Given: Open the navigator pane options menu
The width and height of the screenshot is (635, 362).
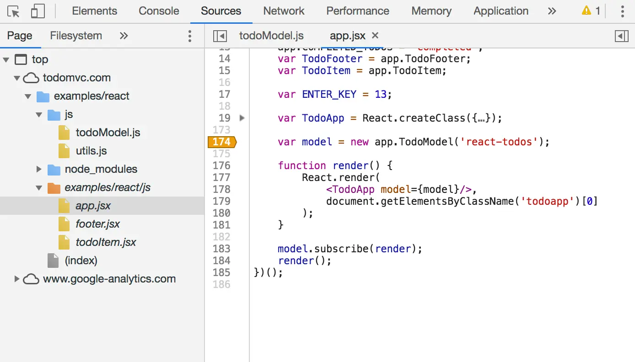Looking at the screenshot, I should coord(190,36).
